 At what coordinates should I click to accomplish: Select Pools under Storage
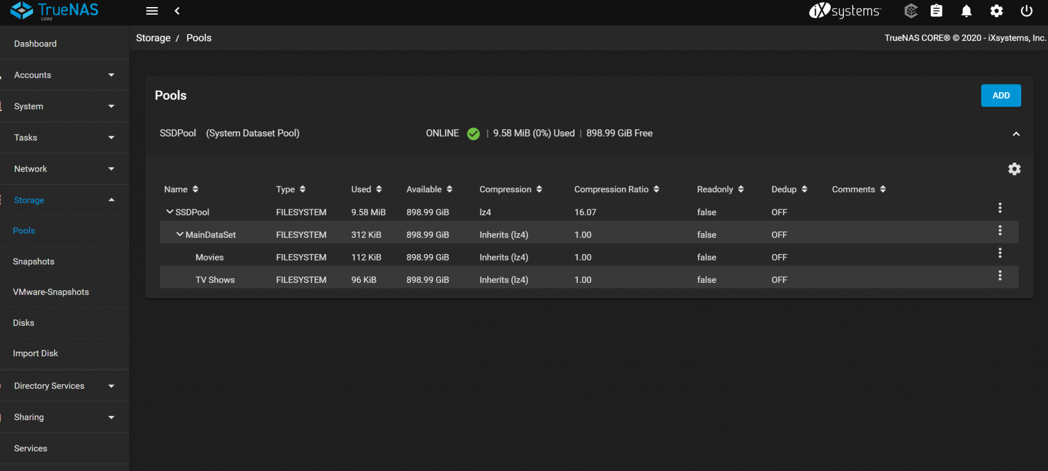point(64,231)
